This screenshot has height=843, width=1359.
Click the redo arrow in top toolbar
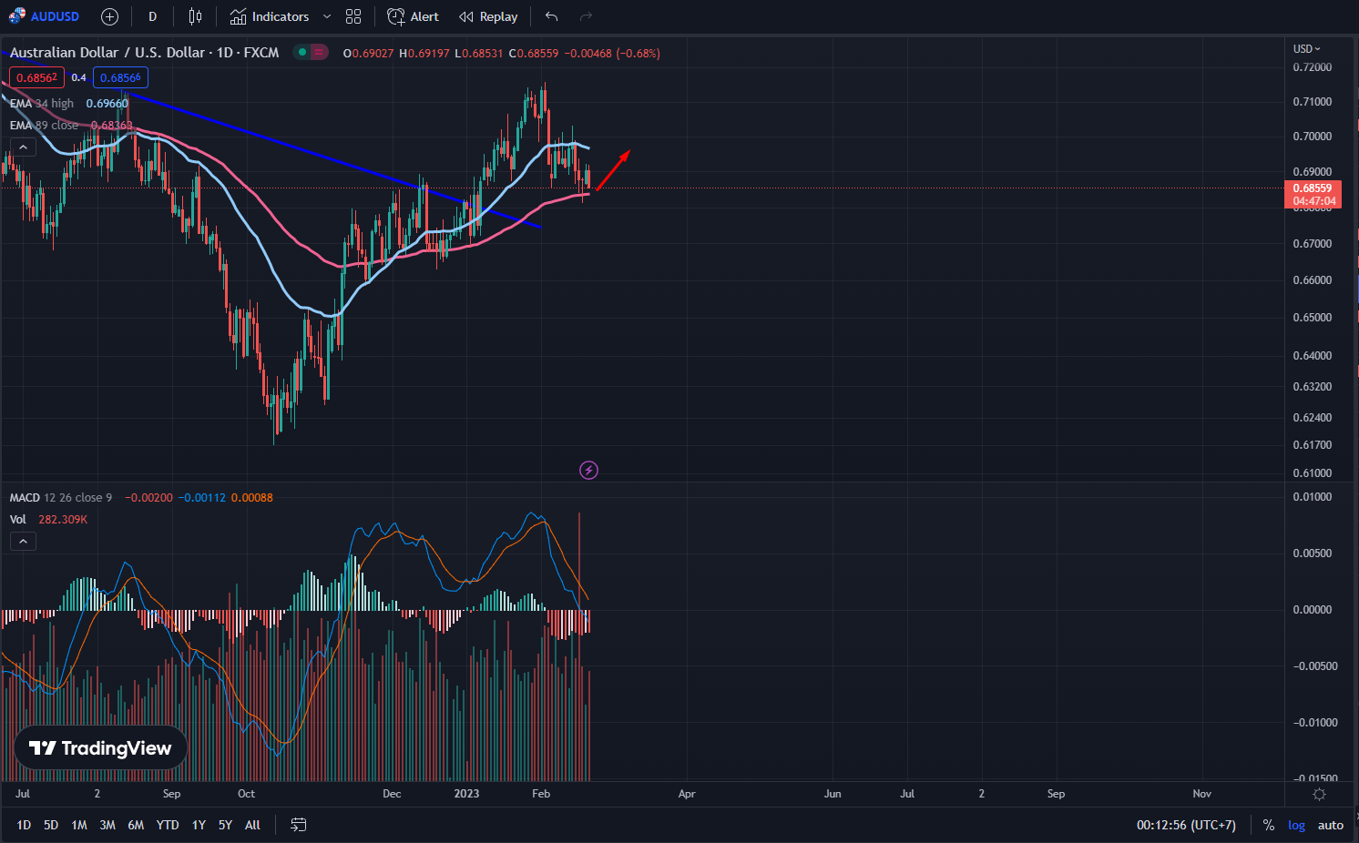pyautogui.click(x=586, y=16)
